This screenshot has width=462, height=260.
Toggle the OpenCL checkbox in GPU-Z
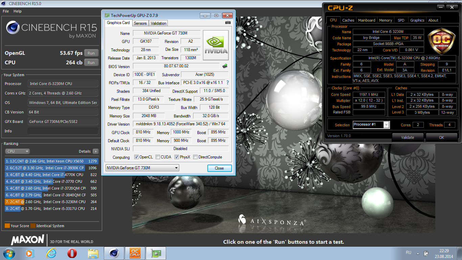136,157
